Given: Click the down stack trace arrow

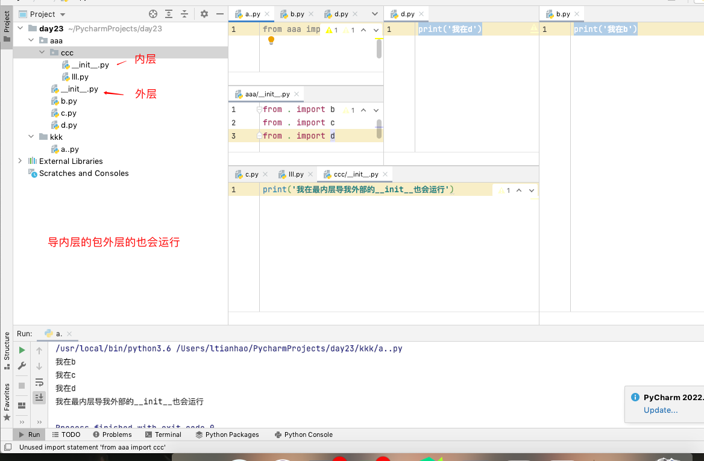Looking at the screenshot, I should coord(39,366).
